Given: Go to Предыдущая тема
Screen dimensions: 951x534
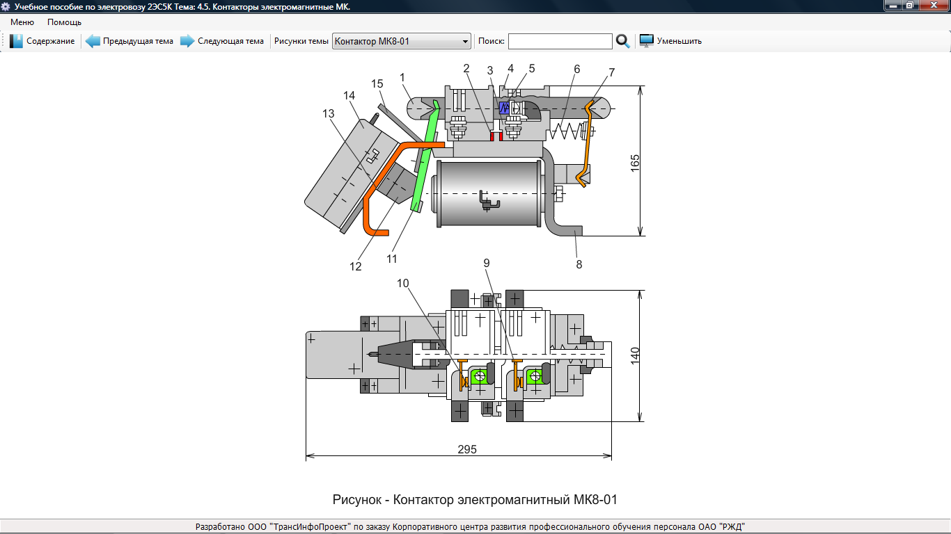Looking at the screenshot, I should tap(138, 41).
